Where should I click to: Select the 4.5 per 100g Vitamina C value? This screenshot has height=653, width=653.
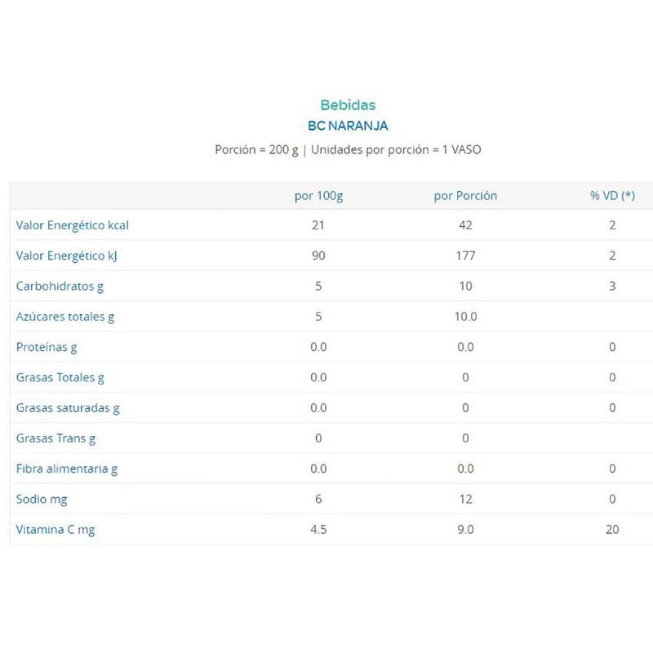point(318,530)
